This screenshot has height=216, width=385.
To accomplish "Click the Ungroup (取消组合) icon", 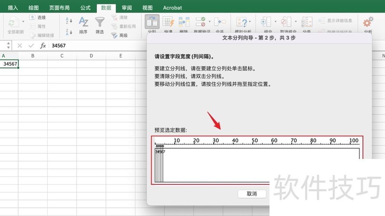I will (286, 22).
